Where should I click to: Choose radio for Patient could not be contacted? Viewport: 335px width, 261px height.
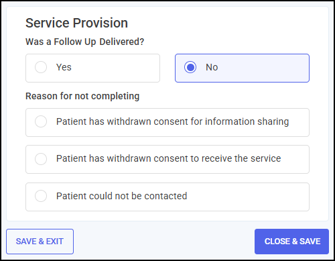(x=41, y=196)
